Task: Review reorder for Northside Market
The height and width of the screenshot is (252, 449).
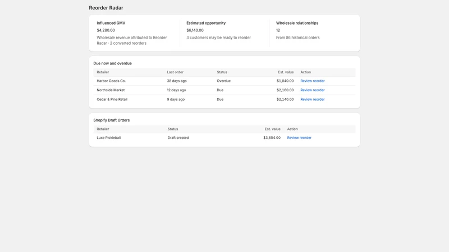Action: (x=313, y=90)
